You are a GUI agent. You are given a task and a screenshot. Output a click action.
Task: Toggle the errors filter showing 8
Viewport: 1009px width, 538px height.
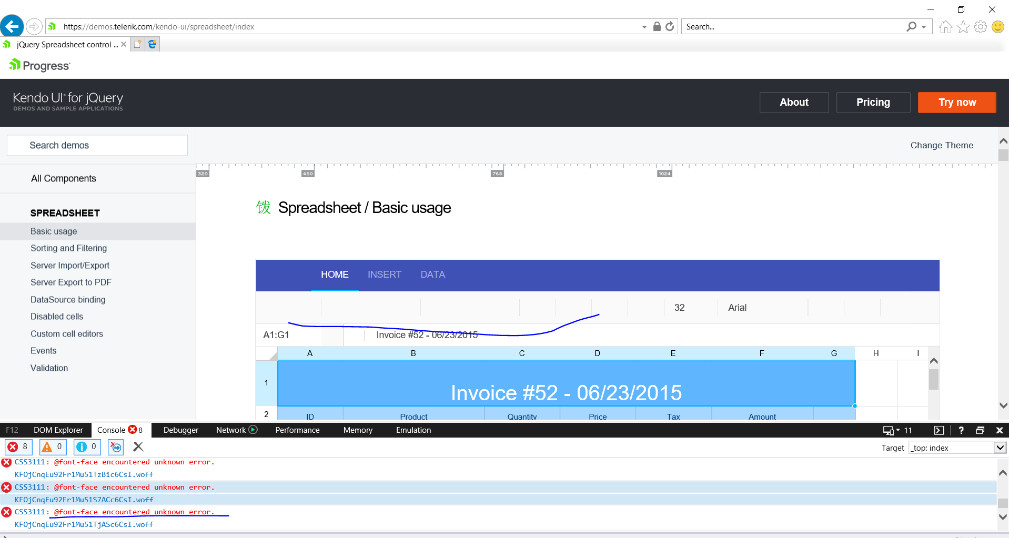click(x=18, y=447)
